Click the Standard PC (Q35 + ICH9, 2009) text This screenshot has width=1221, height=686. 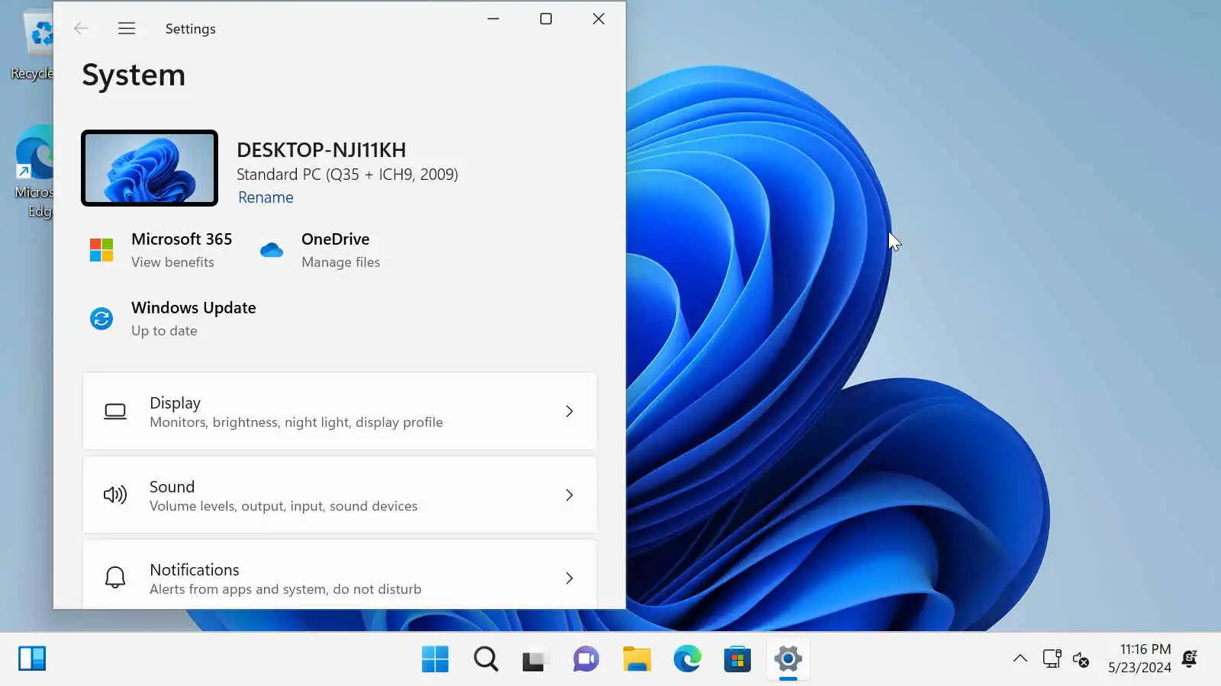347,175
